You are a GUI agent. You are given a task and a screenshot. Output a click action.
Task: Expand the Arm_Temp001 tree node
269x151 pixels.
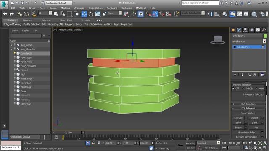tap(11, 49)
